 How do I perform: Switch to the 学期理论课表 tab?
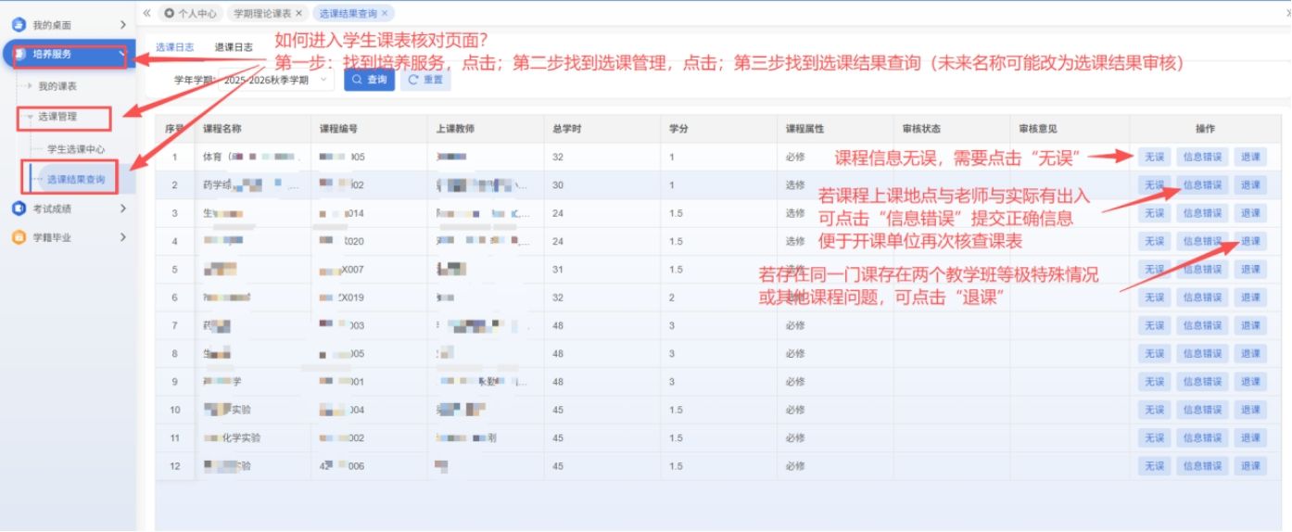coord(261,14)
